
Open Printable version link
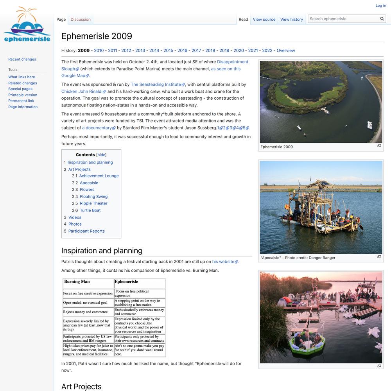(23, 95)
